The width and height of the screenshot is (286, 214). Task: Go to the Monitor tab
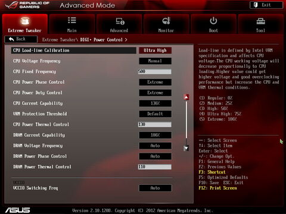[166, 24]
